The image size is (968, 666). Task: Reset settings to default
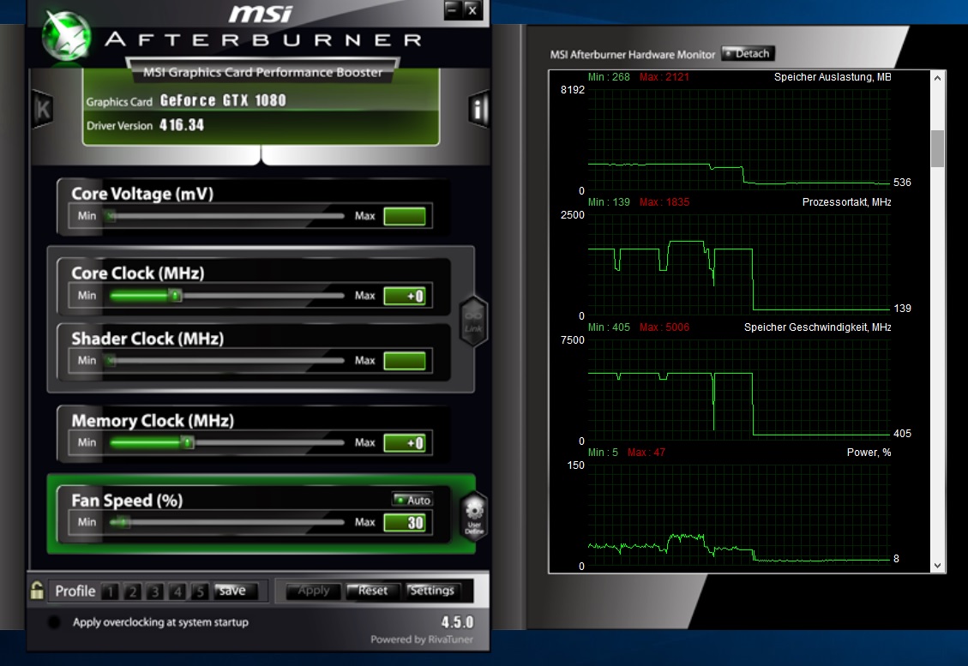click(x=373, y=591)
